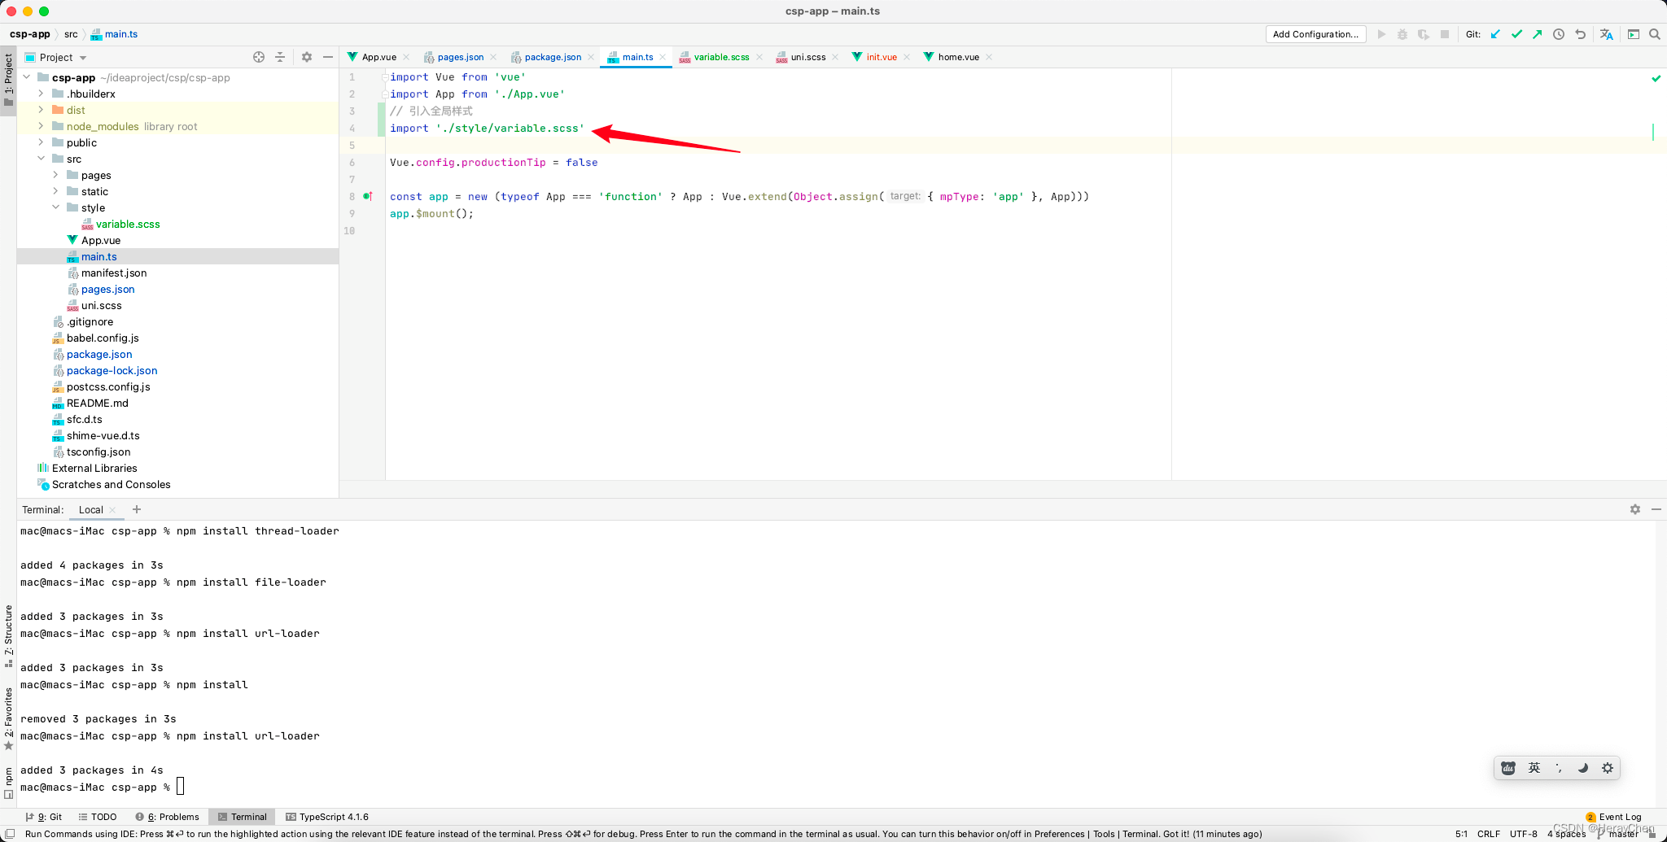Hide terminal panel with minus icon

coord(1656,509)
